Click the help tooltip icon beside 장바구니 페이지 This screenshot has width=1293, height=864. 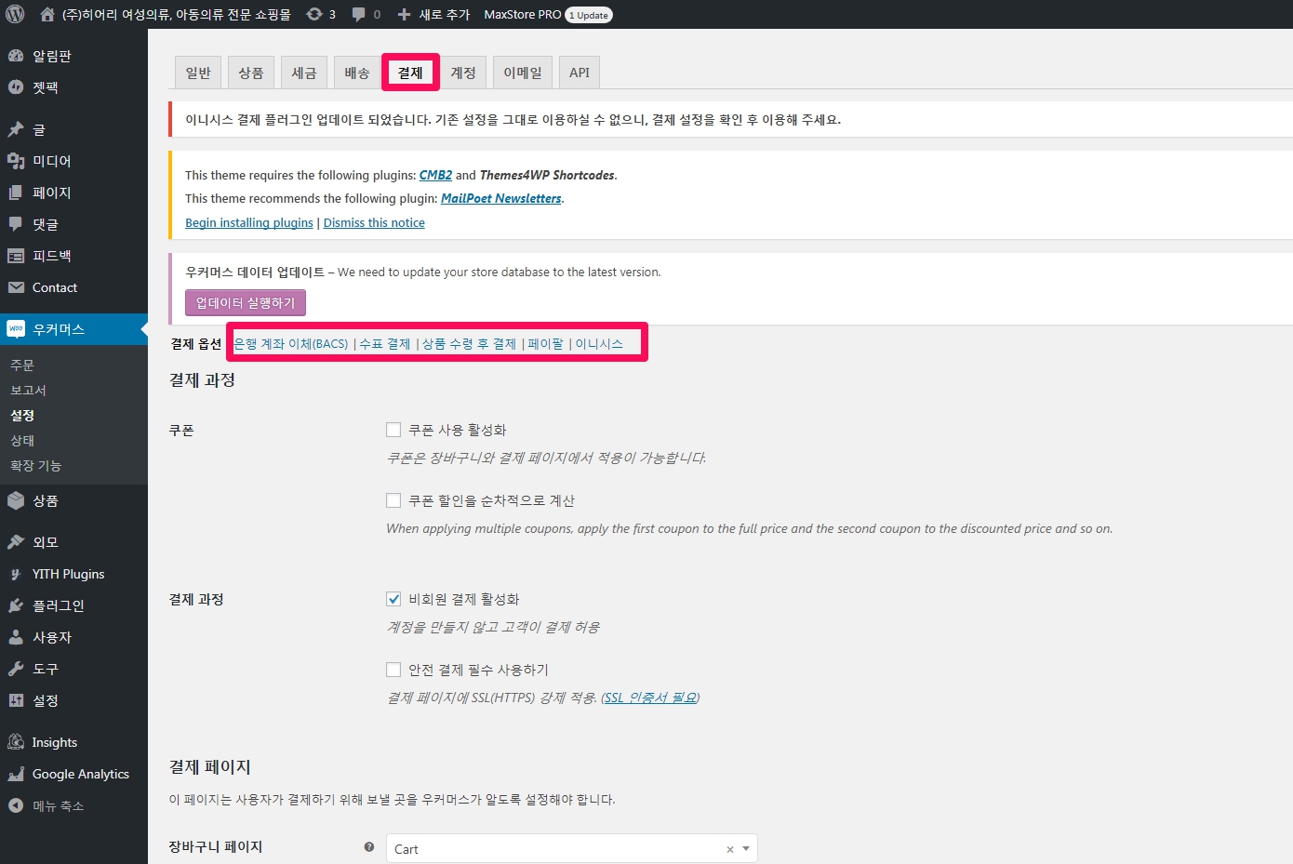pyautogui.click(x=369, y=846)
